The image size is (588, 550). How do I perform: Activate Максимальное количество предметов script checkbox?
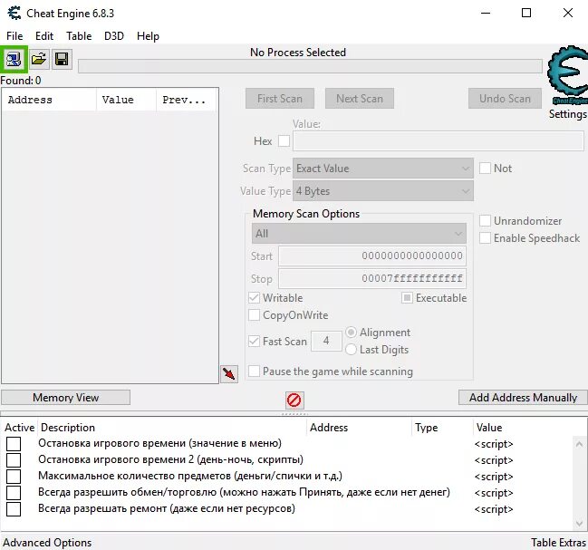click(x=14, y=477)
